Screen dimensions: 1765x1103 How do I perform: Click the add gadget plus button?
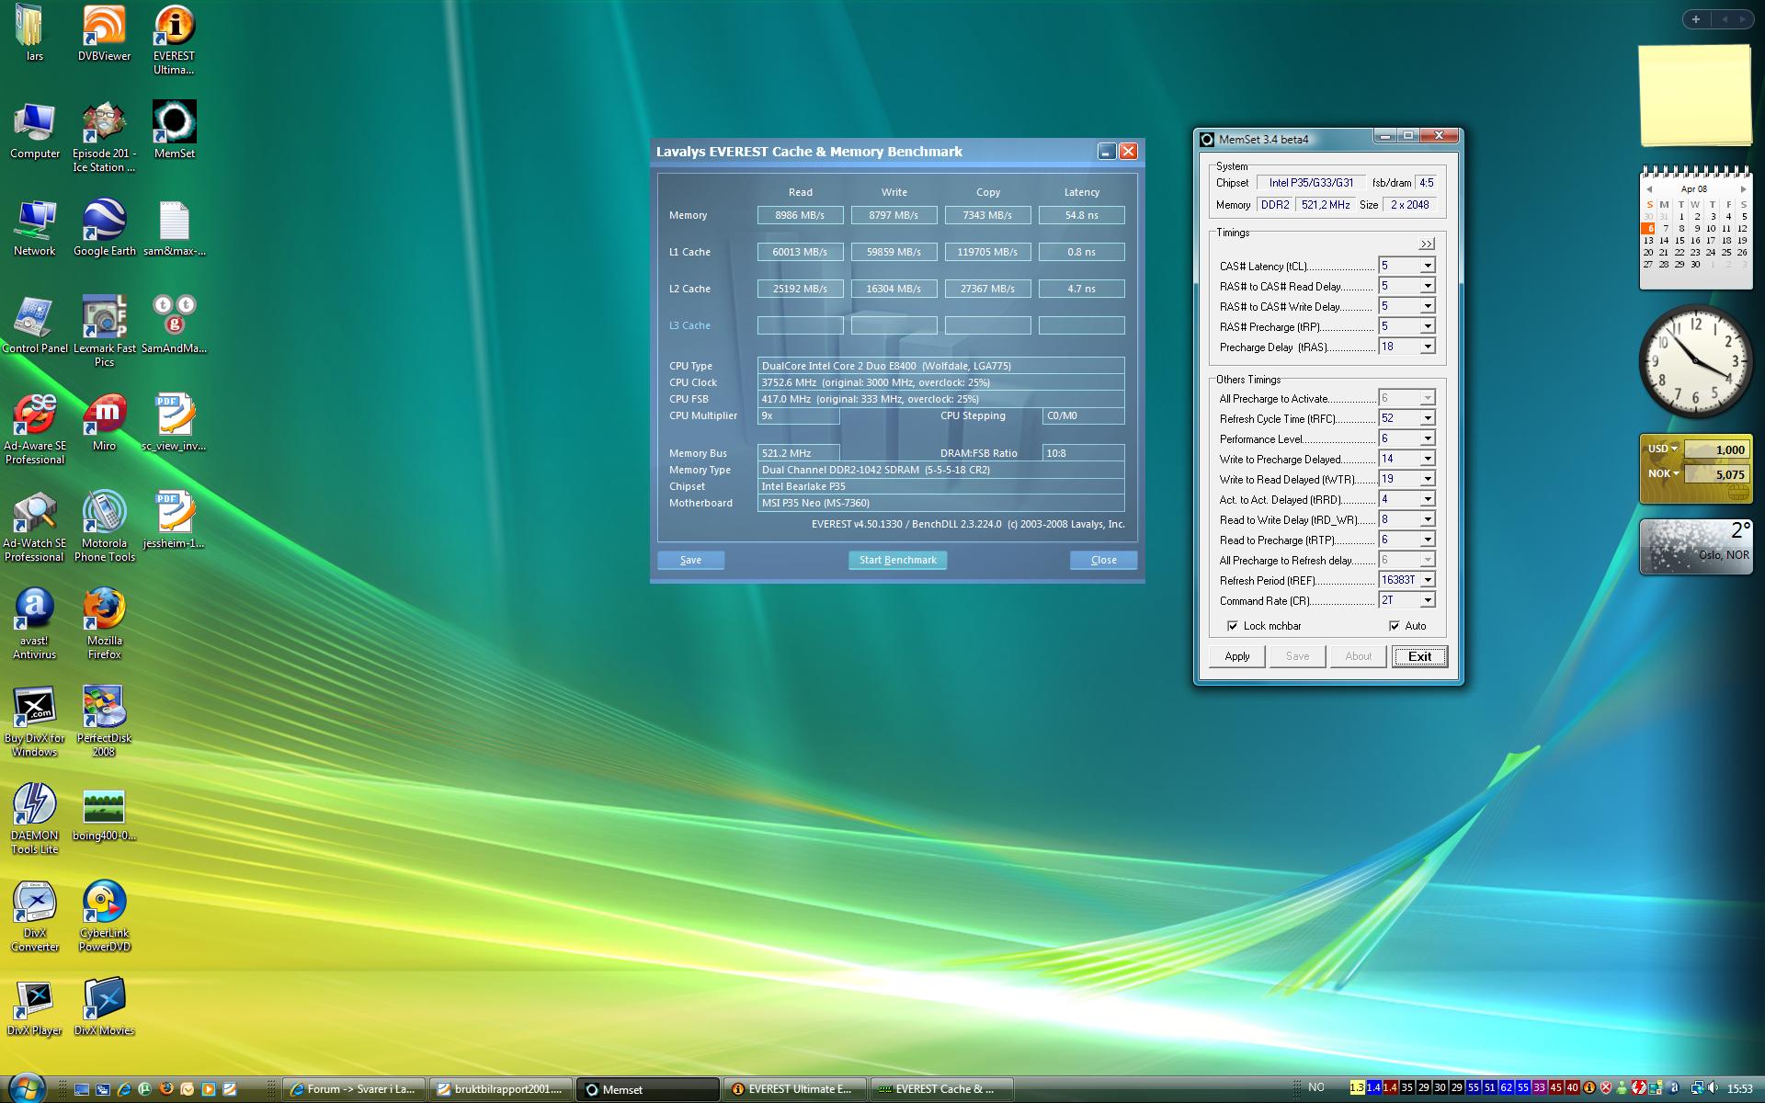pos(1696,19)
